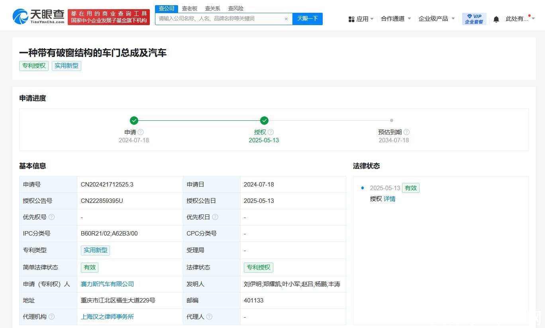
Task: Select the 查风险 tab
Action: [236, 8]
